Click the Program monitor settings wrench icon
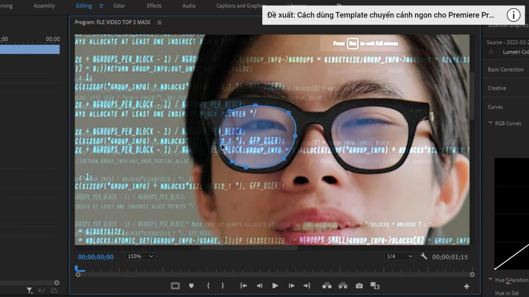This screenshot has height=297, width=529. [x=425, y=256]
